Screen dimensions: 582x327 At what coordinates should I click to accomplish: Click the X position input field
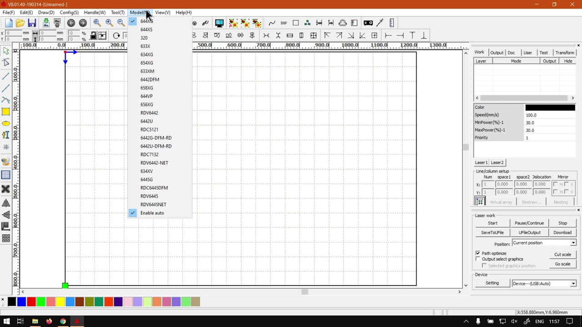pyautogui.click(x=13, y=33)
